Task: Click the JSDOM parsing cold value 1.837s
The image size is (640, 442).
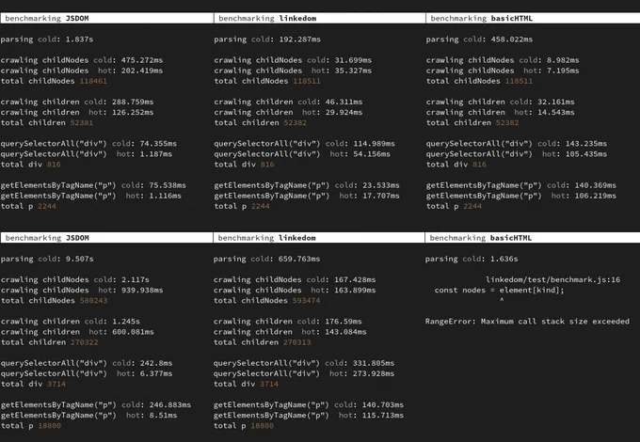Action: [x=79, y=39]
